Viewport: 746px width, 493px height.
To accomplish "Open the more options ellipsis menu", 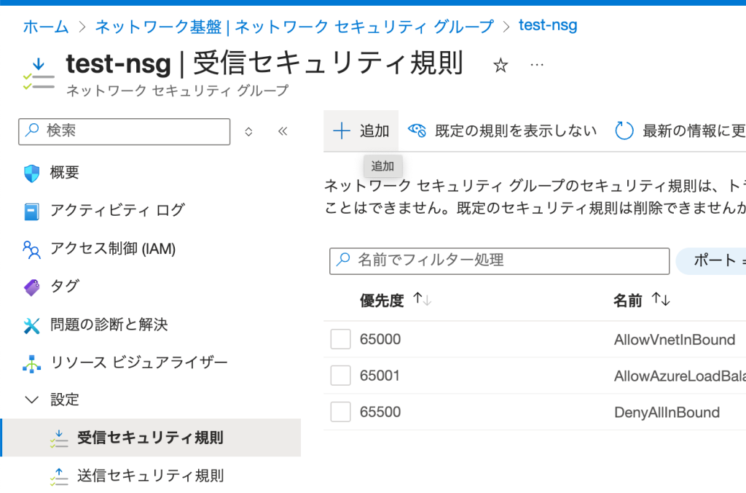I will click(x=537, y=65).
